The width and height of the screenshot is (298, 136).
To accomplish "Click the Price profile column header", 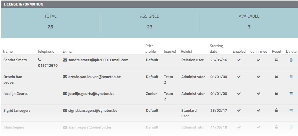I will coord(151,49).
